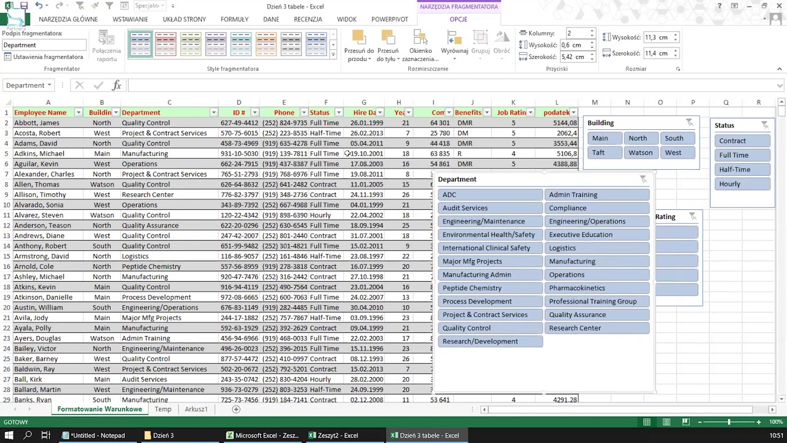Screen dimensions: 787x443
Task: Open the Job Rating column filter dropdown
Action: [531, 113]
